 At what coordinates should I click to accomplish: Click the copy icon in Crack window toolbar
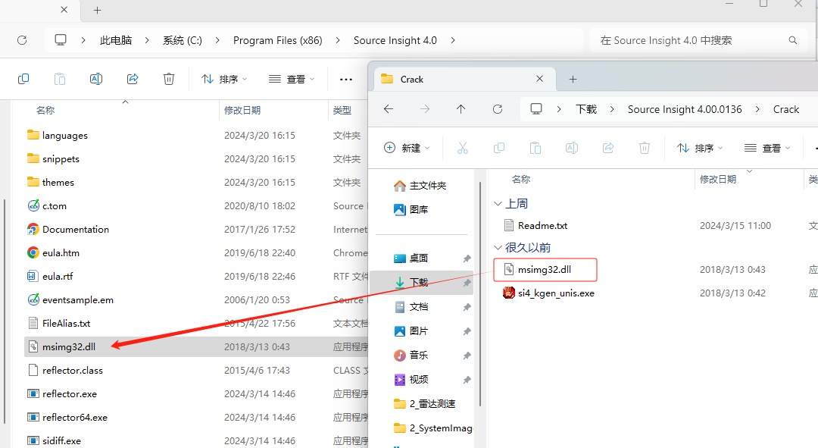pos(499,149)
